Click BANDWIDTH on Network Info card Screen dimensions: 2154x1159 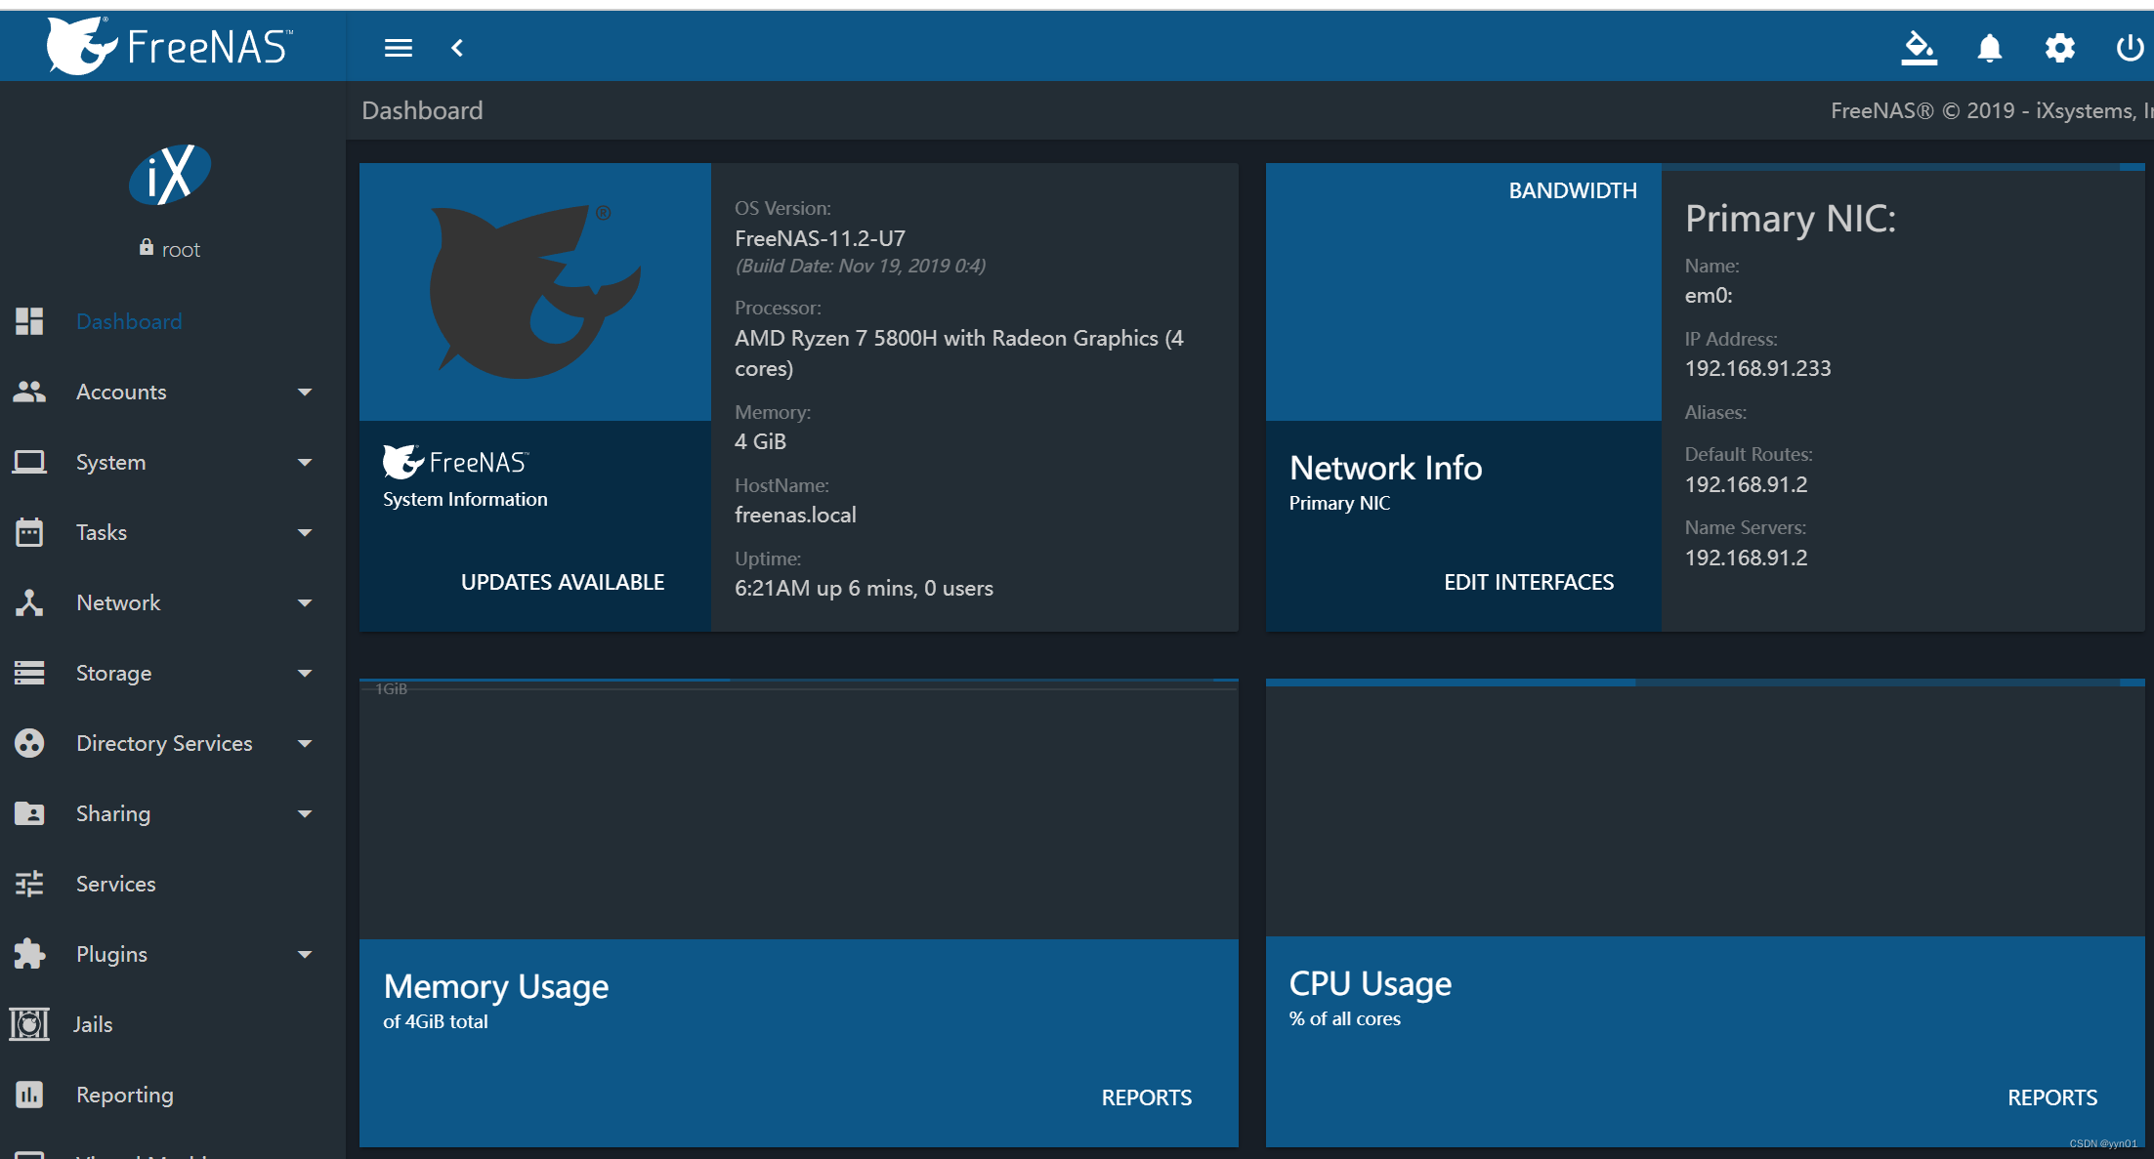click(x=1572, y=190)
